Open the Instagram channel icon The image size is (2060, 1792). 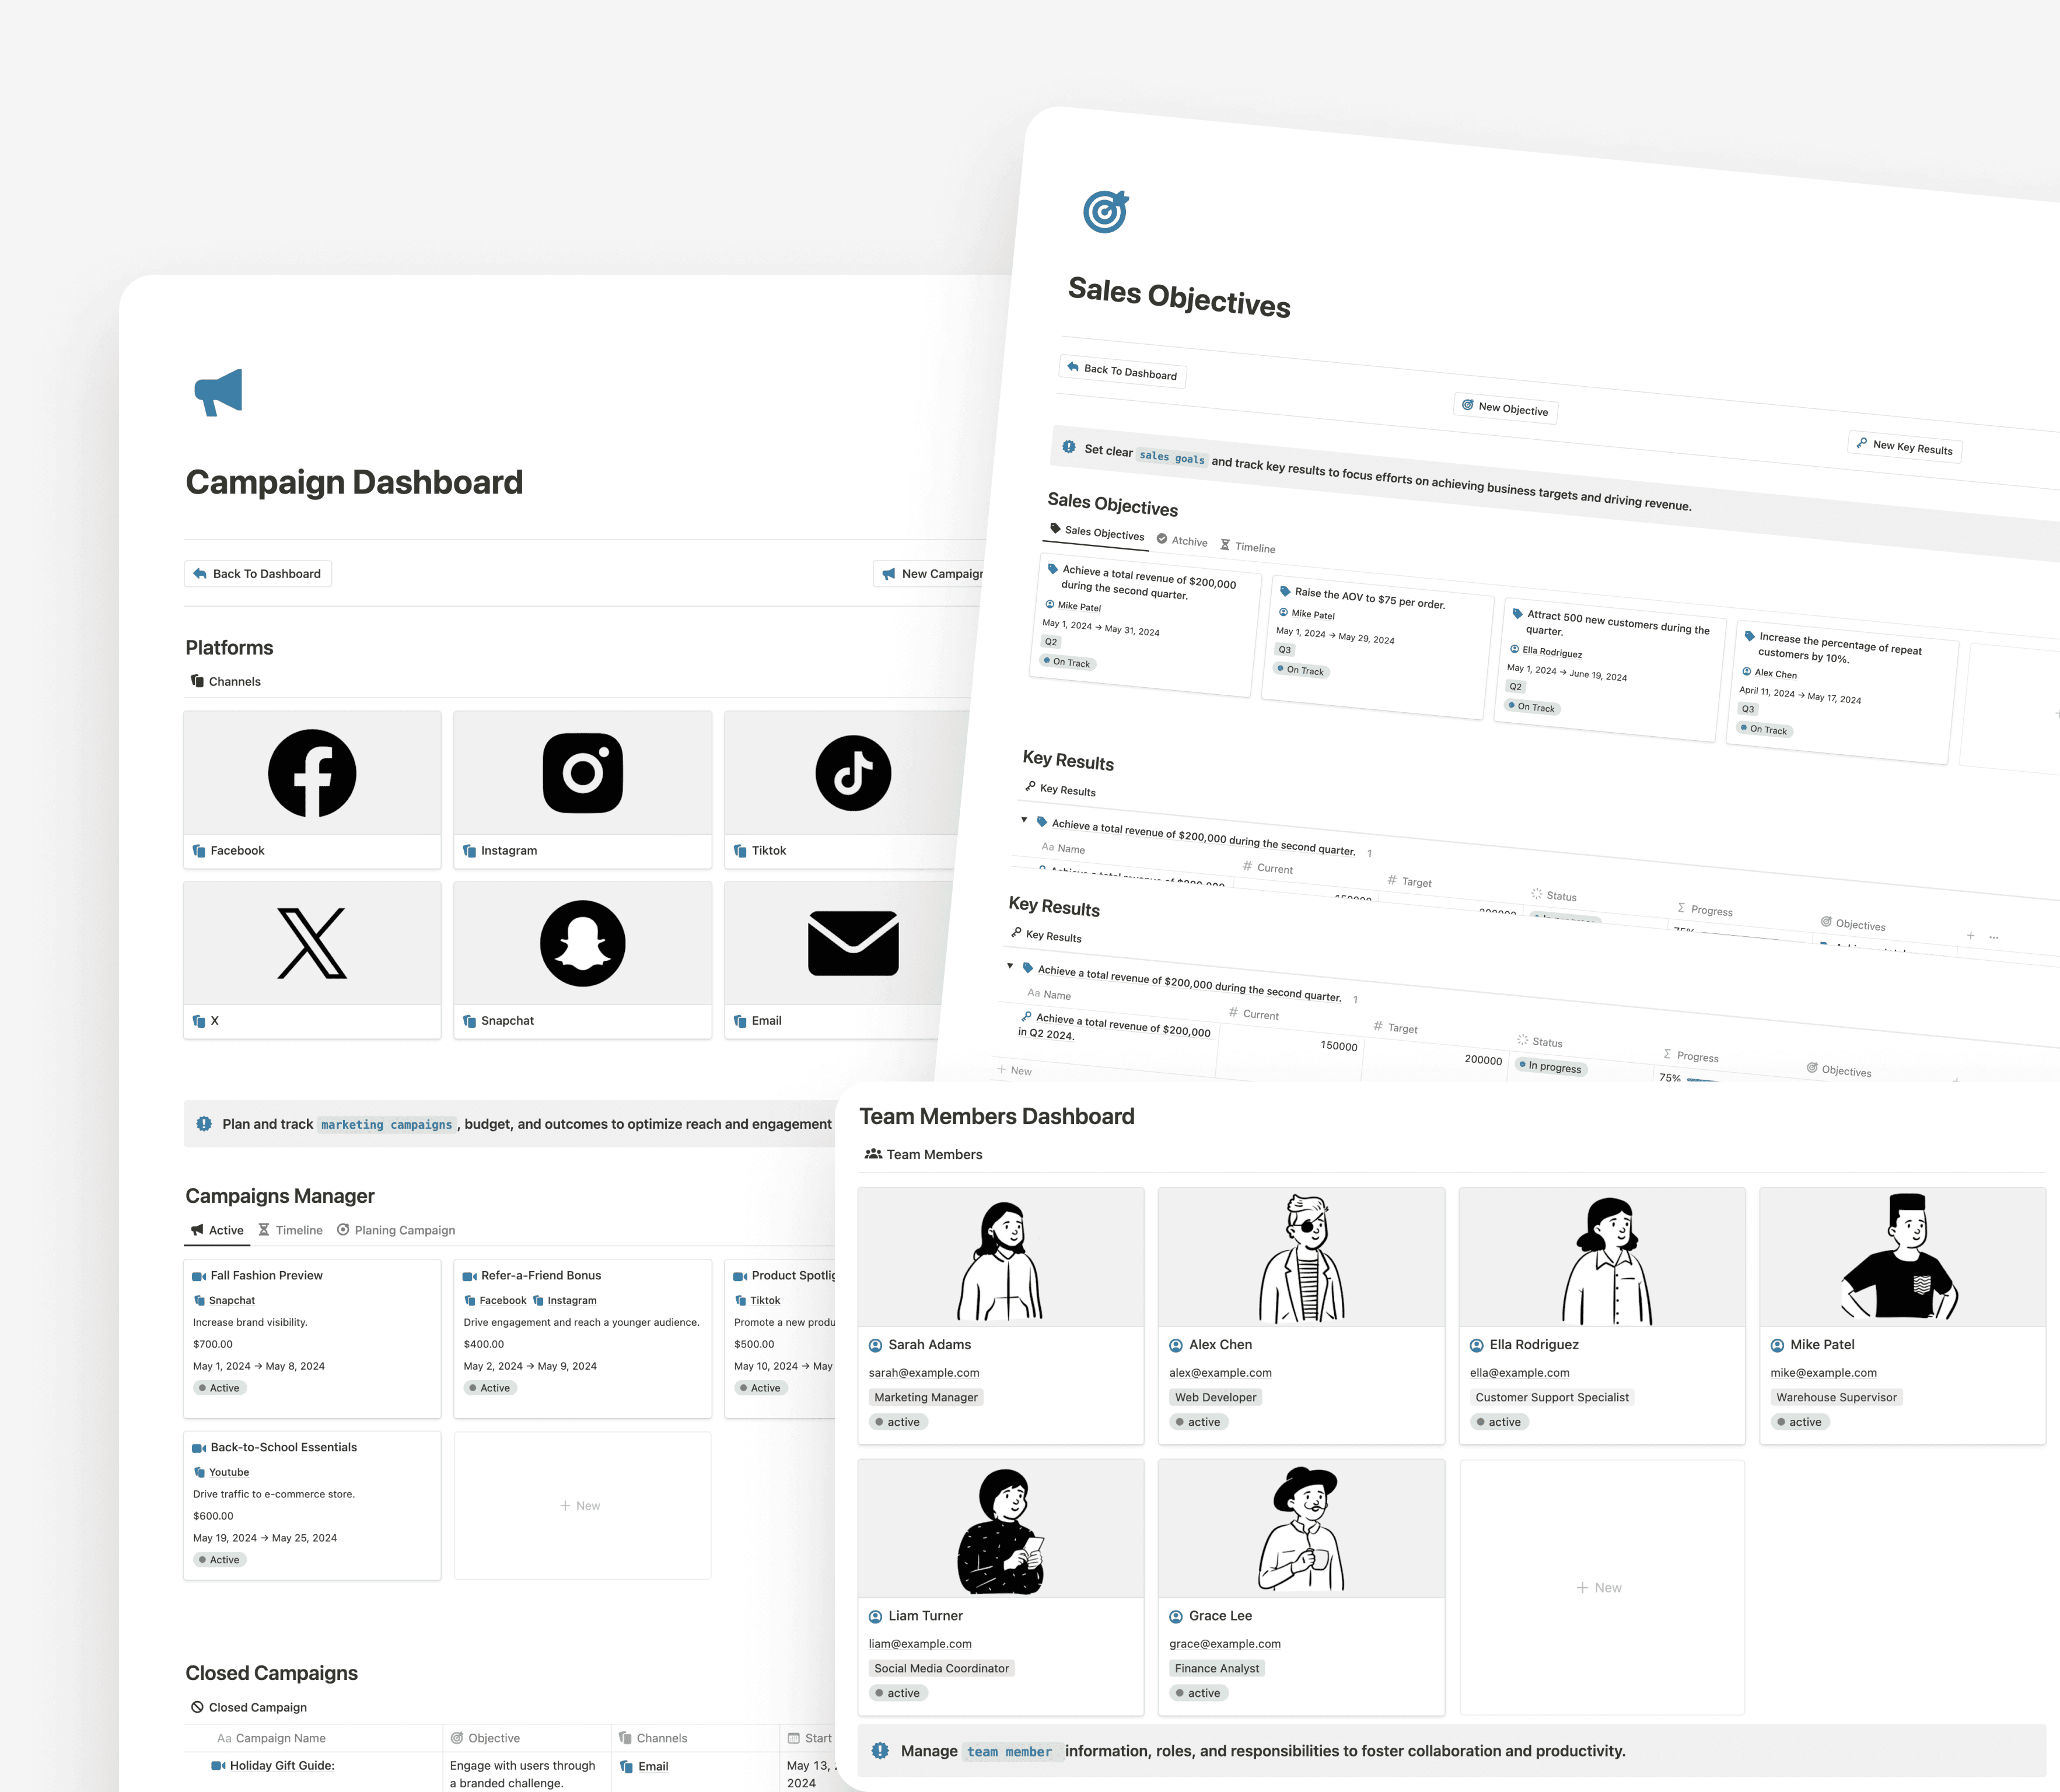(x=582, y=773)
